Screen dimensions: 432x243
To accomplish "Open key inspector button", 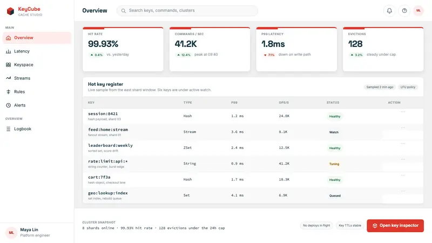I will click(395, 226).
